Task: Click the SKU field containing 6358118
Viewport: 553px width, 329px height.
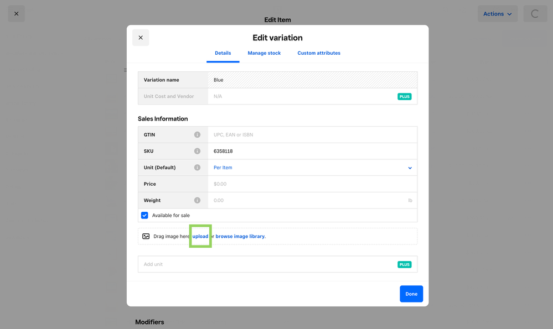Action: coord(312,152)
